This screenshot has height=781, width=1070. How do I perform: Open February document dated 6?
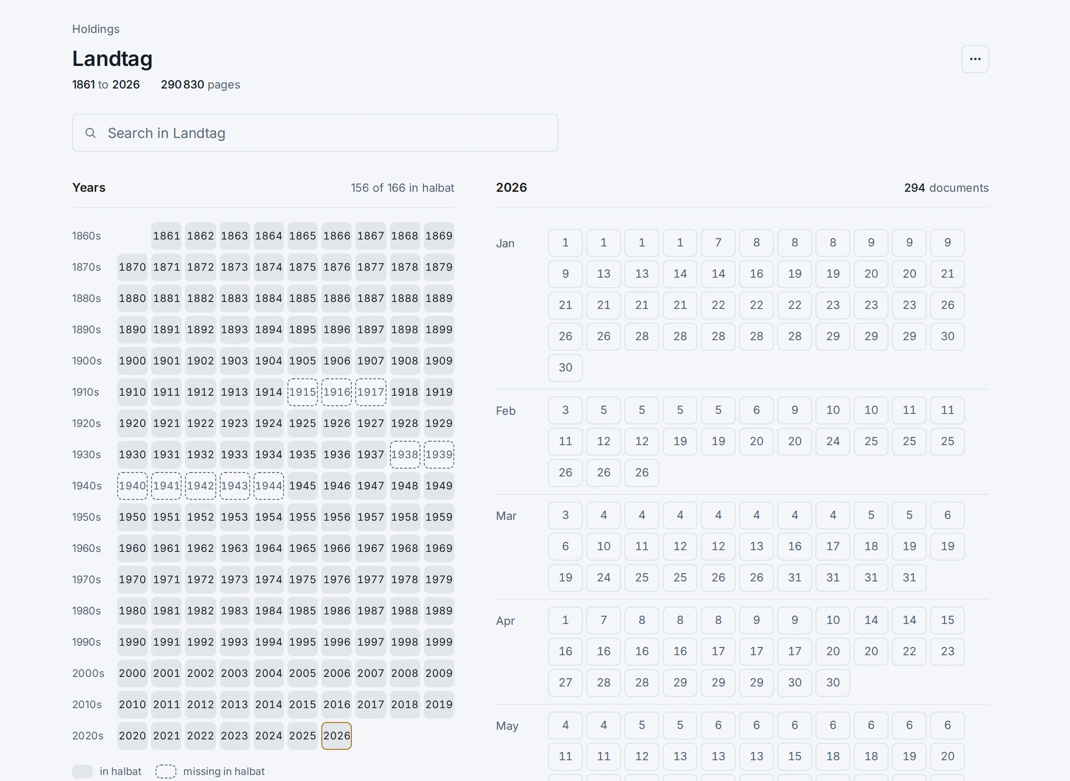[757, 410]
